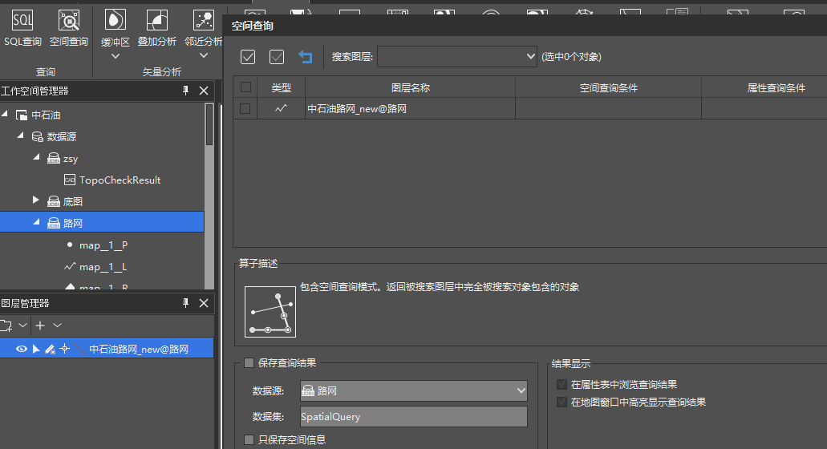Toggle 在地图窗口中高亮显示查询结果 checkbox
Screen dimensions: 827x449
click(561, 402)
